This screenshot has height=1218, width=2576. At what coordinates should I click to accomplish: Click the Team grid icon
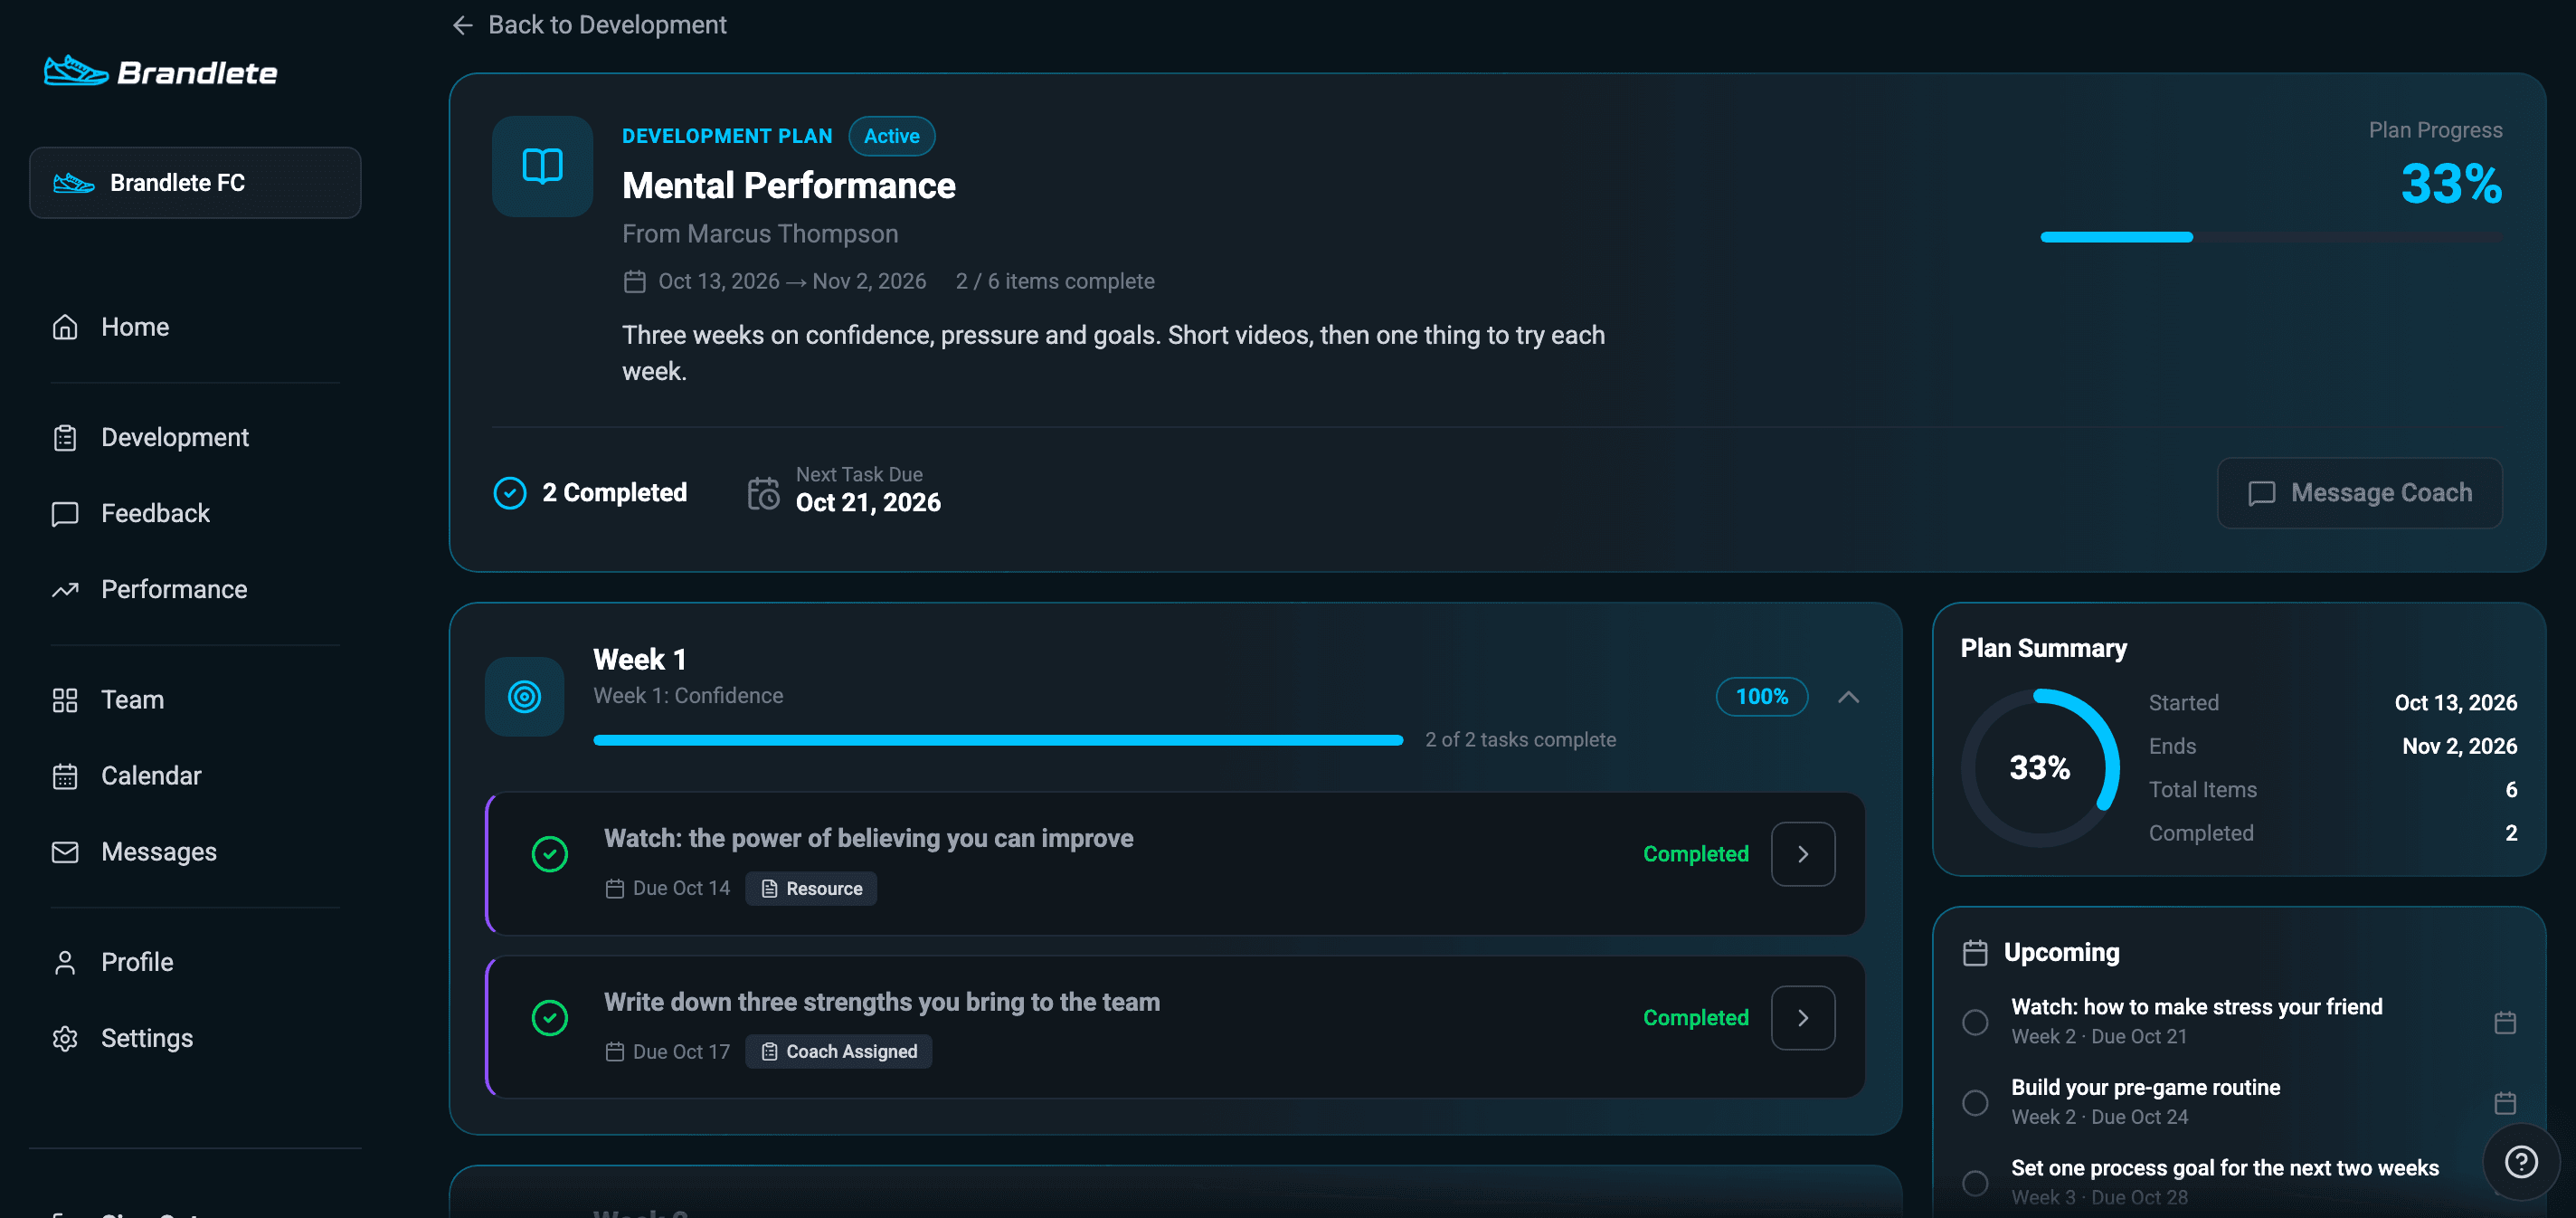pos(65,699)
